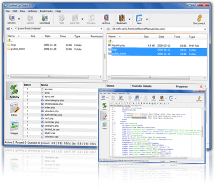Image resolution: width=215 pixels, height=196 pixels.
Task: Expand the Servers dropdown arrow
Action: point(19,19)
